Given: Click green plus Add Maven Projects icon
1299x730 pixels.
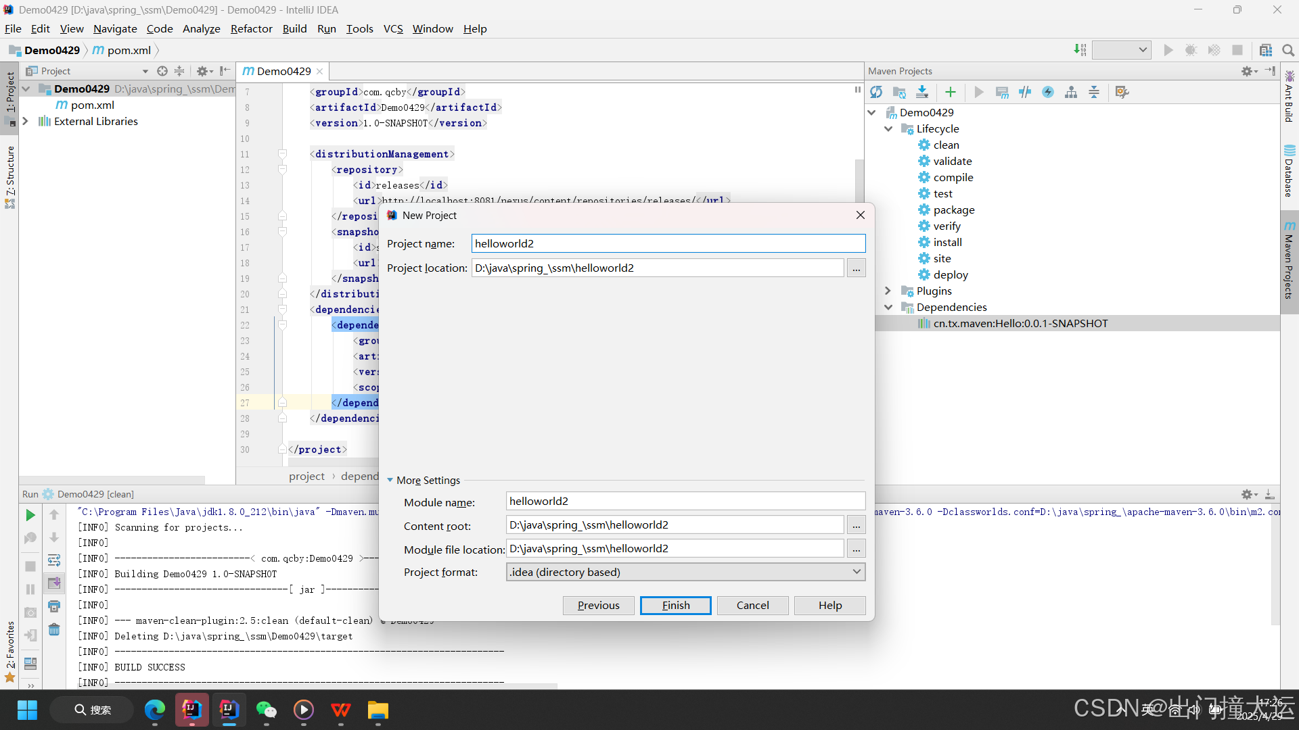Looking at the screenshot, I should pyautogui.click(x=951, y=93).
